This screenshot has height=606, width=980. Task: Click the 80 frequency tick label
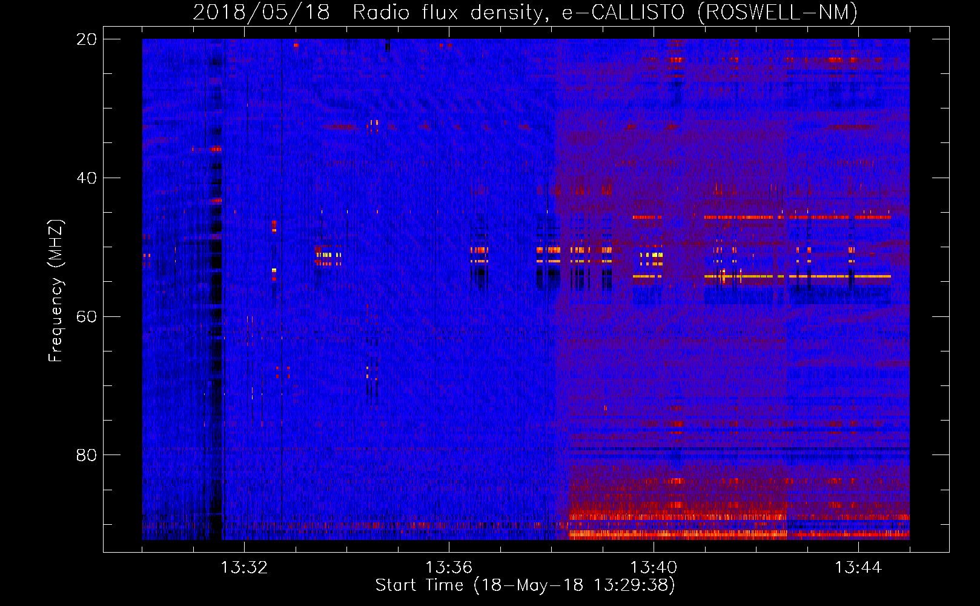tap(86, 455)
